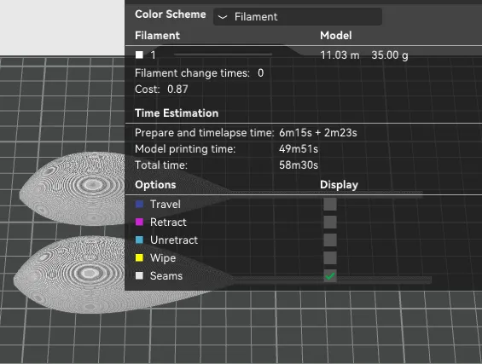Viewport: 482px width, 364px height.
Task: Enable the Unretract display checkbox
Action: click(330, 240)
